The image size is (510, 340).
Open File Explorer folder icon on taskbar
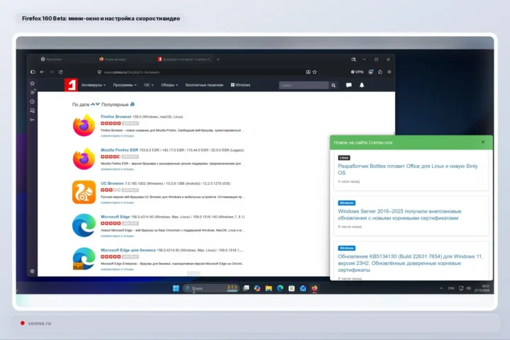click(268, 288)
